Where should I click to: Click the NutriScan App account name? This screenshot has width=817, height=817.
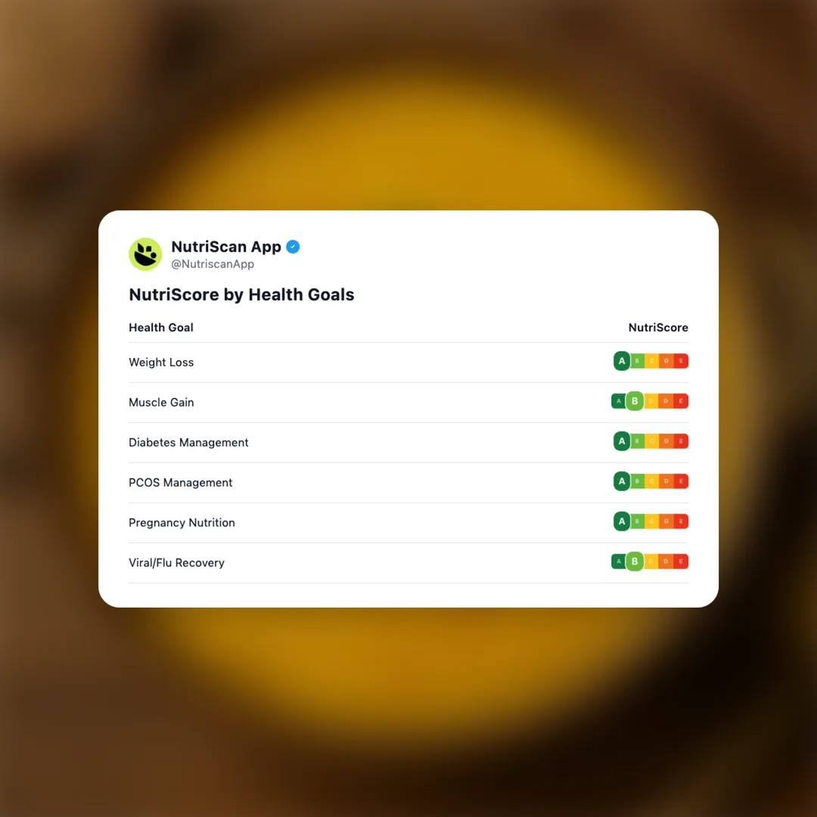226,247
